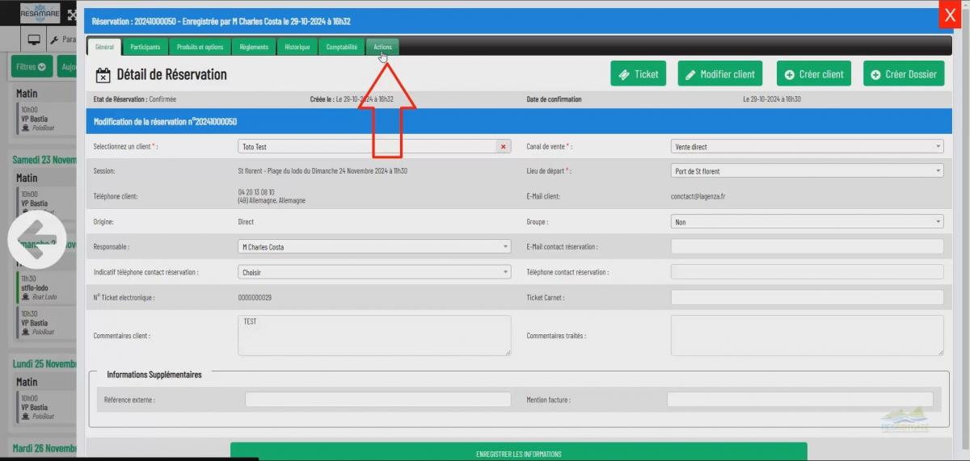
Task: Expand the Canal de vente dropdown
Action: 807,147
